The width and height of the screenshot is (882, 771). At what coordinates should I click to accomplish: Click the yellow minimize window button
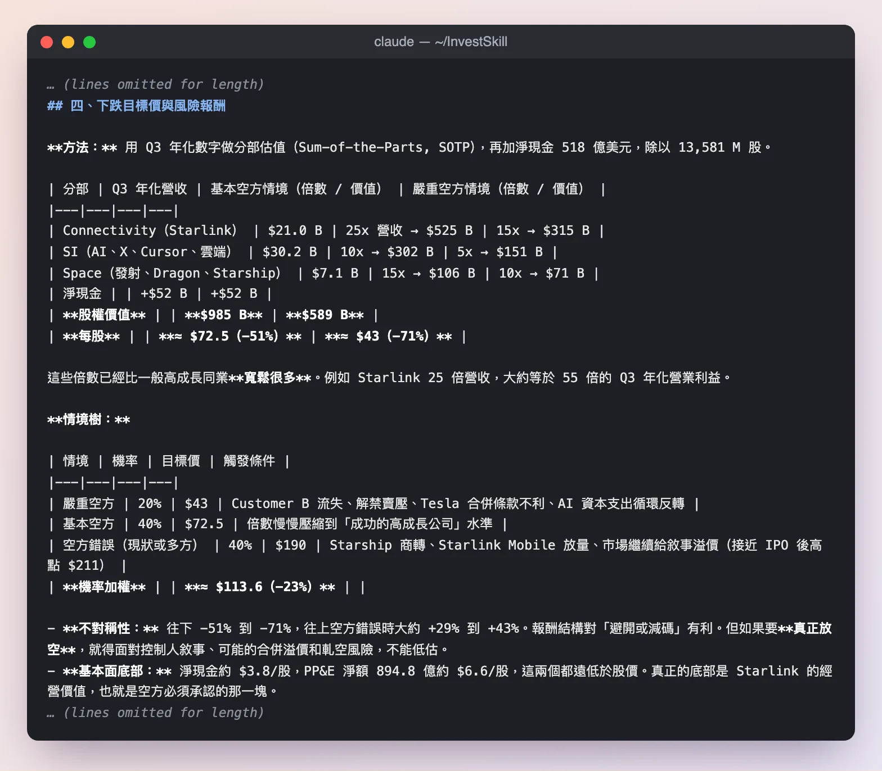(68, 42)
